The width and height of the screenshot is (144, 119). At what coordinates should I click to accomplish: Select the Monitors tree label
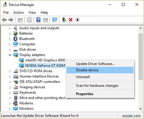(26, 109)
